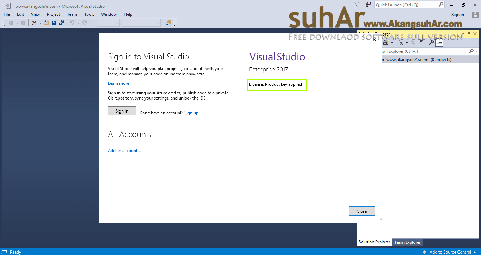This screenshot has width=481, height=255.
Task: Expand the New Project dropdown arrow
Action: coord(40,23)
